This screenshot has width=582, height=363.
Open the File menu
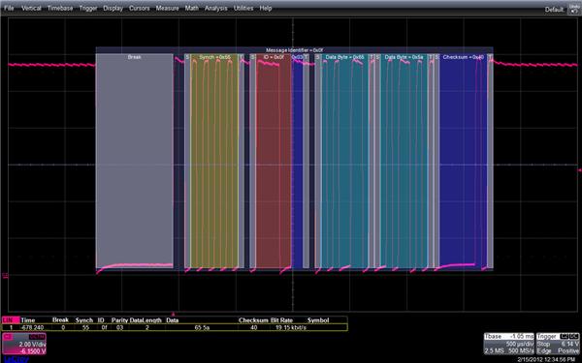pos(9,8)
